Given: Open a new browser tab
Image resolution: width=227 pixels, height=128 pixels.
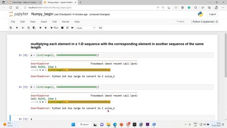Looking at the screenshot, I should coord(81,2).
